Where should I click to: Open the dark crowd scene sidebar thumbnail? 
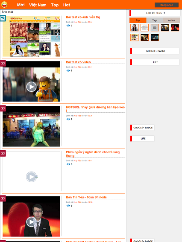tap(165, 28)
